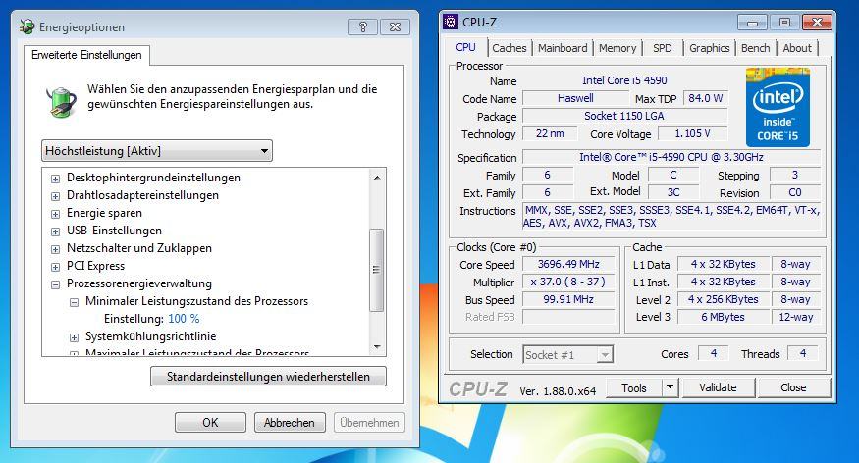Click the 12-way Level 3 associativity value
859x463 pixels.
tap(796, 317)
